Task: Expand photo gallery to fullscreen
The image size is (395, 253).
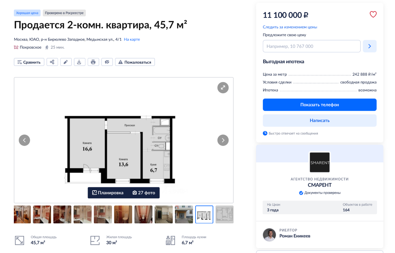Action: (x=223, y=88)
